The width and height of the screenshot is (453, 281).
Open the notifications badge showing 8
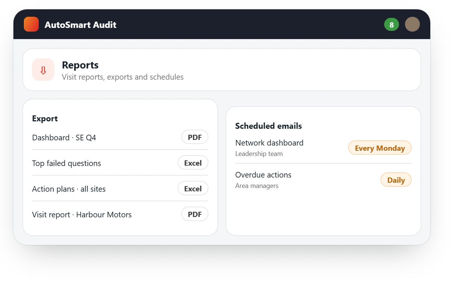[392, 25]
